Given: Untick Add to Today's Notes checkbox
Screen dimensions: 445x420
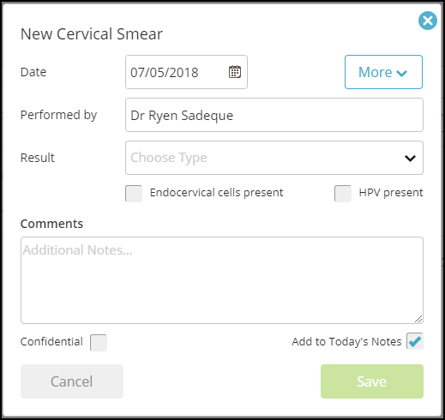Looking at the screenshot, I should click(415, 341).
